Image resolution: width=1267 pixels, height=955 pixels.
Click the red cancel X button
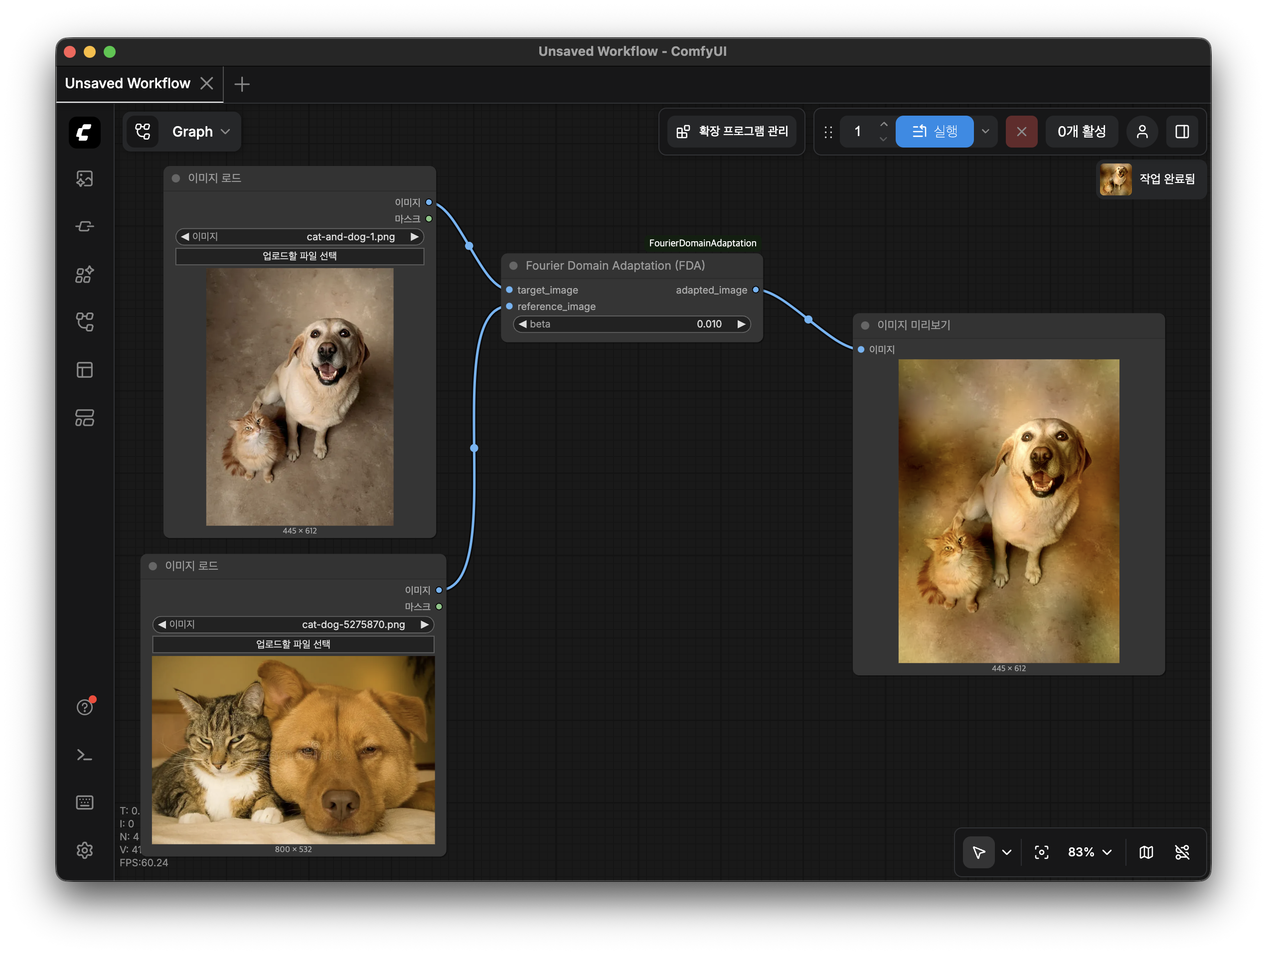[1021, 132]
